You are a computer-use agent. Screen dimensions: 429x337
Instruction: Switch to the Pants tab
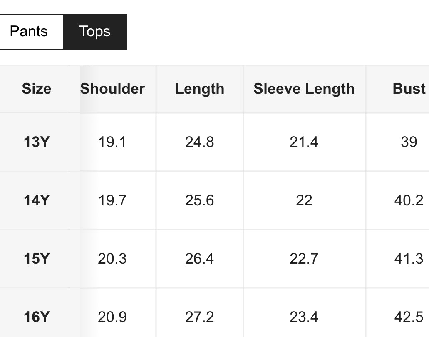pos(29,32)
